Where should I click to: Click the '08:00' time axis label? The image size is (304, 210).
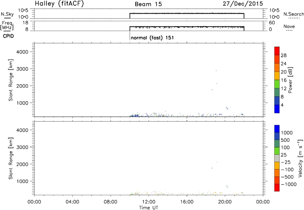point(111,202)
